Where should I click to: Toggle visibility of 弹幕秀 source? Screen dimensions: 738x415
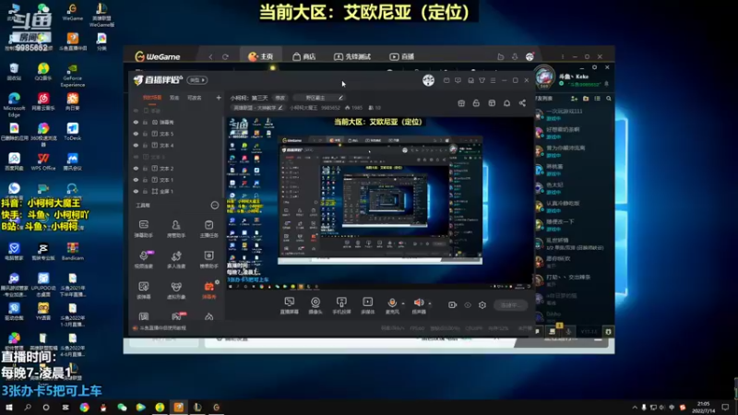tap(136, 123)
